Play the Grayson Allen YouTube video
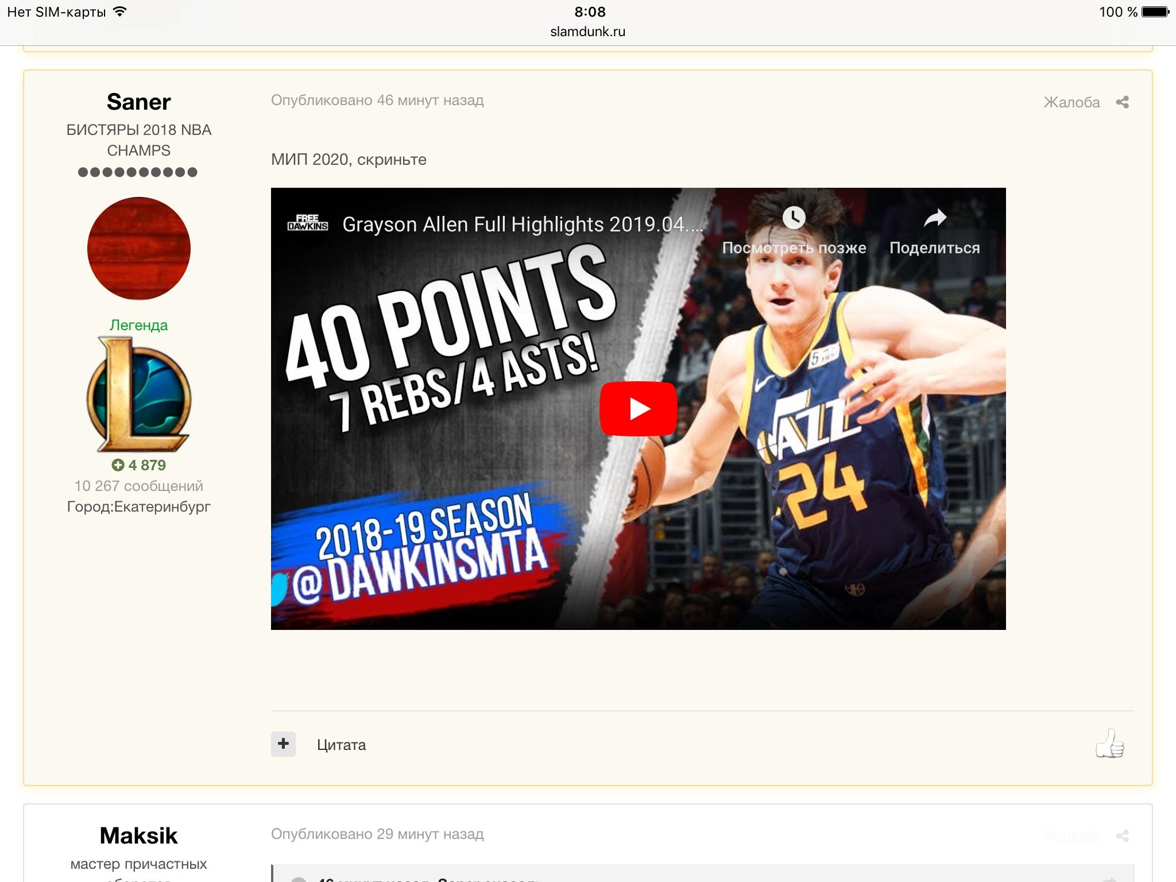 (638, 408)
